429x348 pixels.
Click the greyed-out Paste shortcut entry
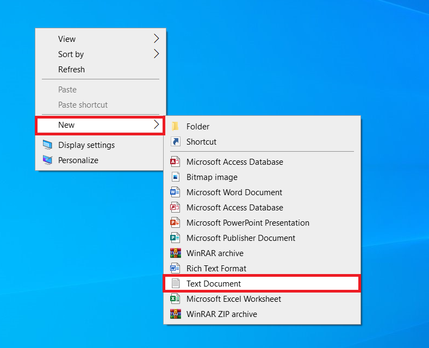click(83, 105)
